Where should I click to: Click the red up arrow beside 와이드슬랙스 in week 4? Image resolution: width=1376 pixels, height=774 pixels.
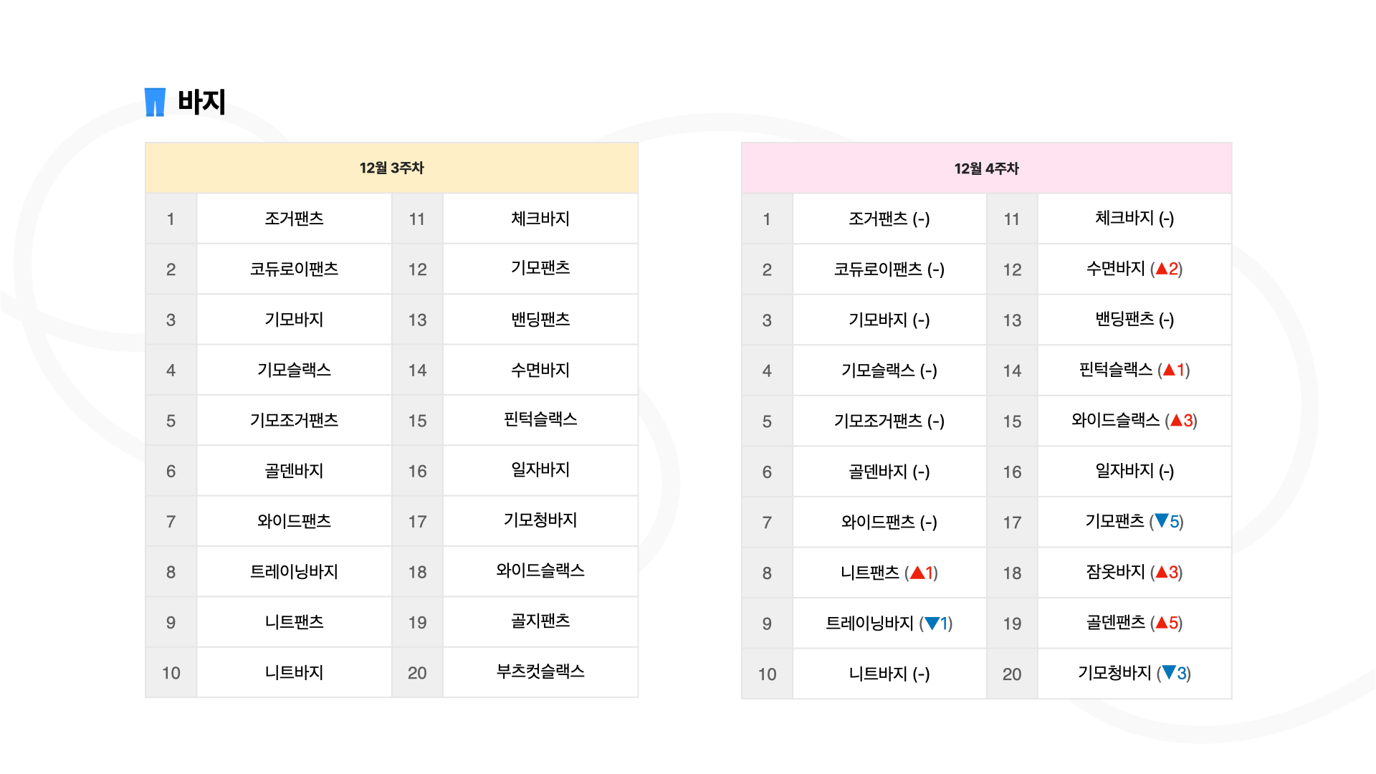click(1176, 420)
